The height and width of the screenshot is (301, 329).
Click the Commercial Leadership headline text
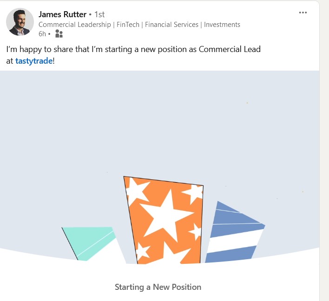(x=74, y=25)
